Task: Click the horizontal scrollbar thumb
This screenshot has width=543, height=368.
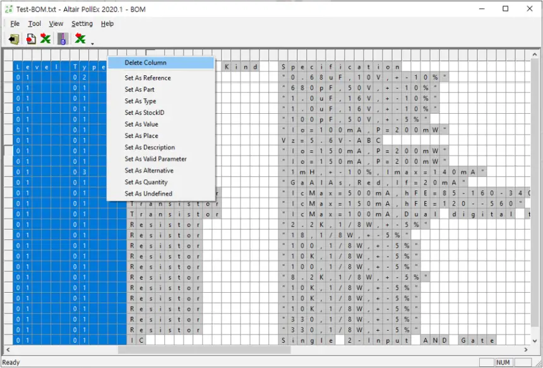Action: click(x=204, y=350)
